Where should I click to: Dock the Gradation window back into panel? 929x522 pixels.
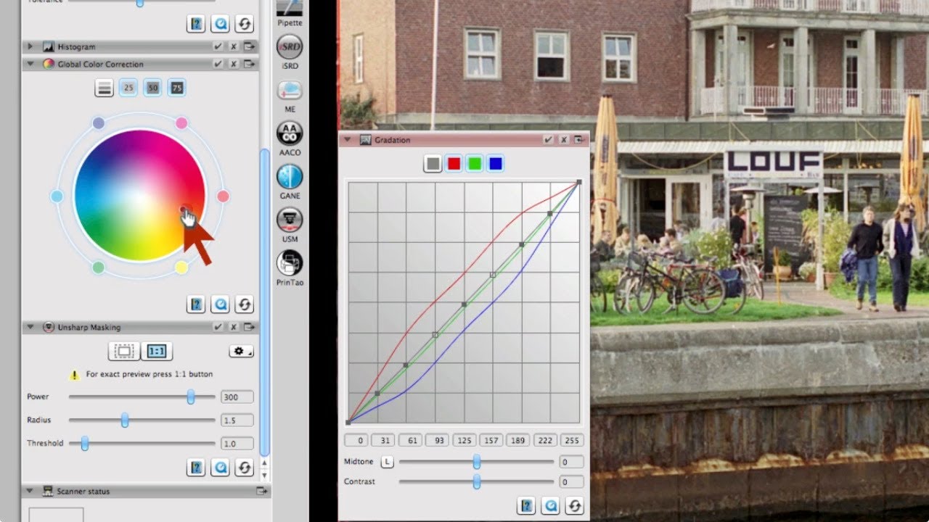[x=579, y=139]
